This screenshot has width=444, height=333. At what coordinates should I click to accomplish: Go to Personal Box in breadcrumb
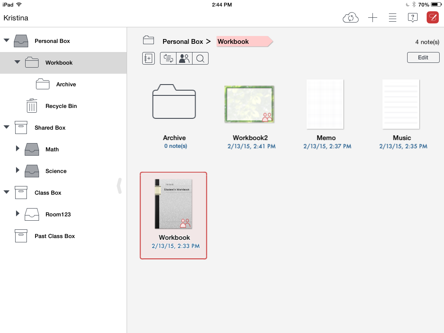click(x=183, y=42)
